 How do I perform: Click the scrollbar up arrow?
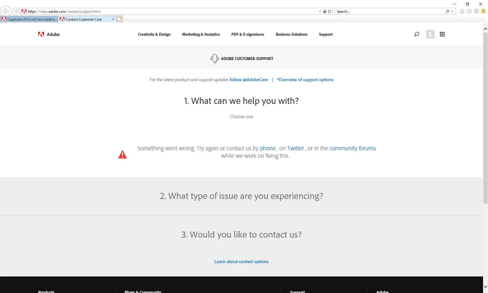[x=485, y=29]
